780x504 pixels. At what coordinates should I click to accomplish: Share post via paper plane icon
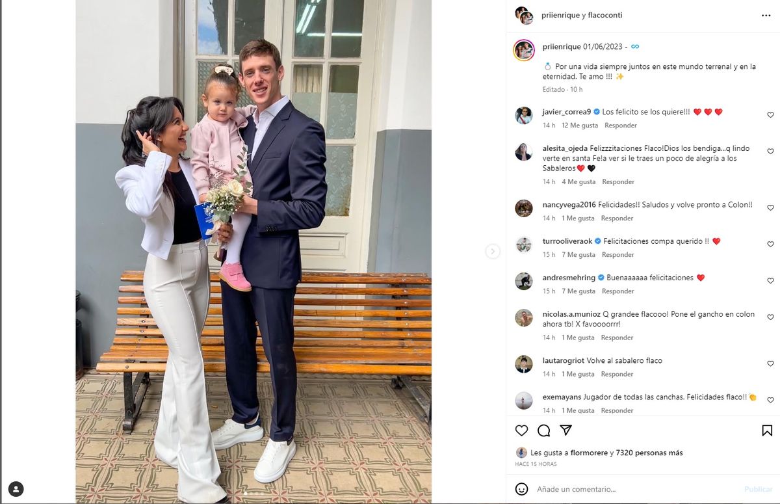(566, 431)
